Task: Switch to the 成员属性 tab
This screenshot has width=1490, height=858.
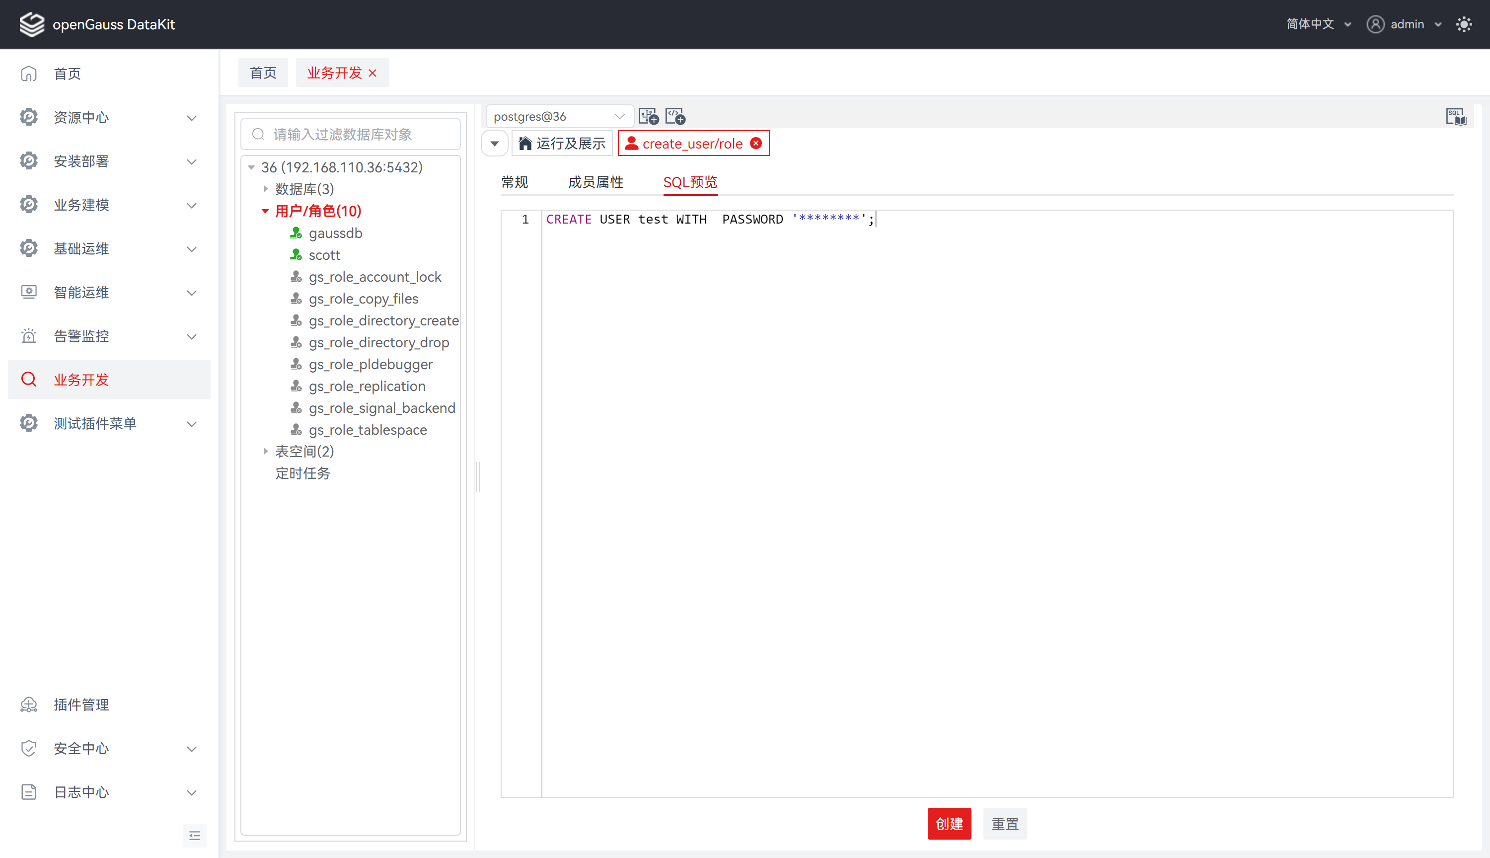Action: (x=596, y=182)
